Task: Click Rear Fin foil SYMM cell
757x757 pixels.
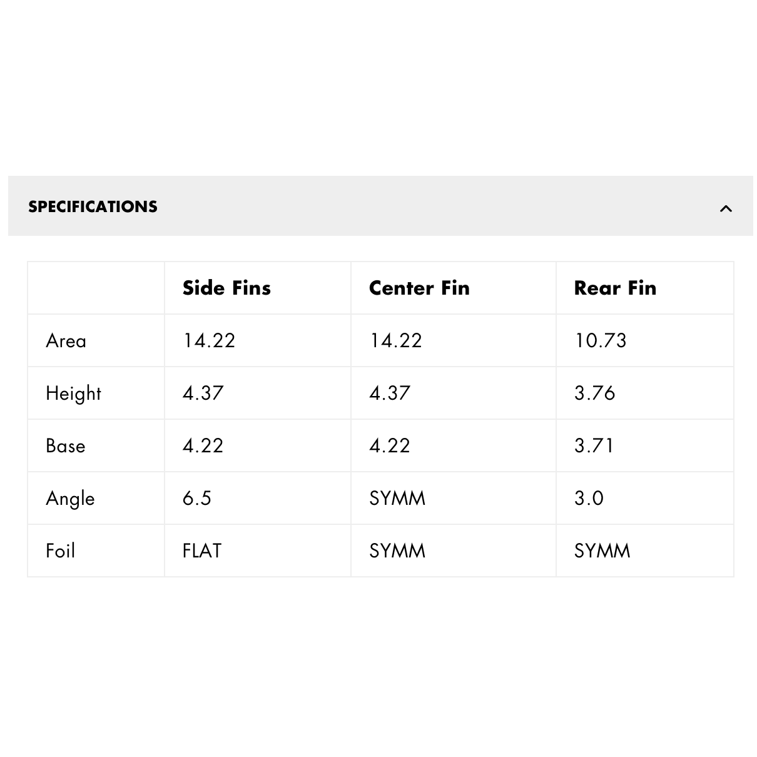Action: click(645, 551)
